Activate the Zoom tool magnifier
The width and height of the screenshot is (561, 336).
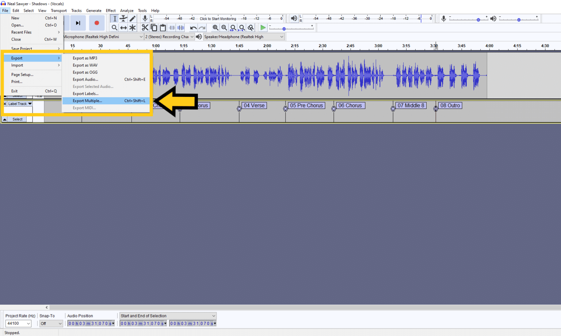(x=114, y=27)
